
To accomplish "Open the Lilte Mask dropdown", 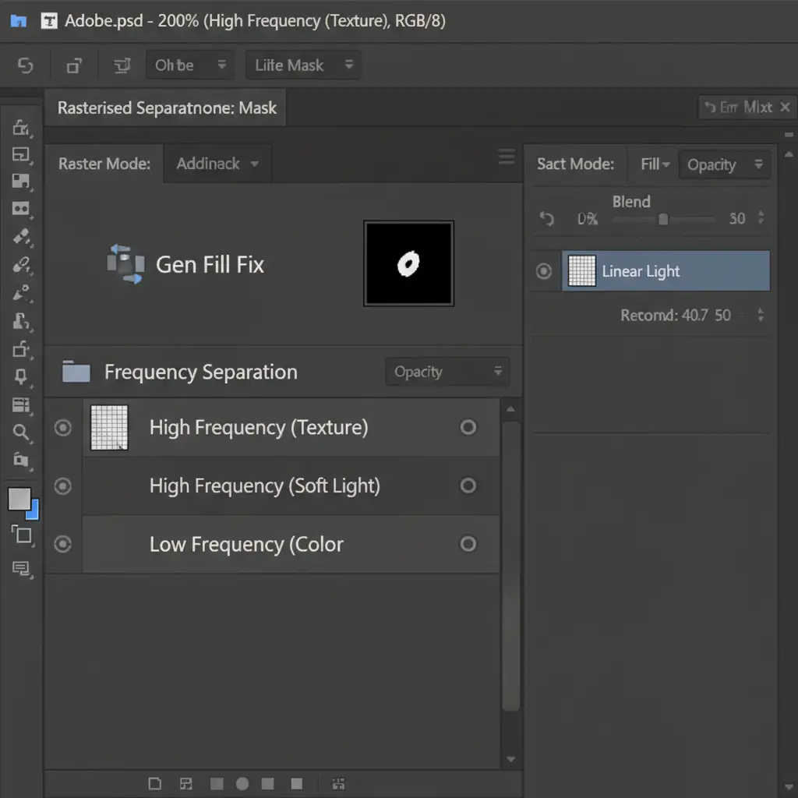I will (x=303, y=65).
